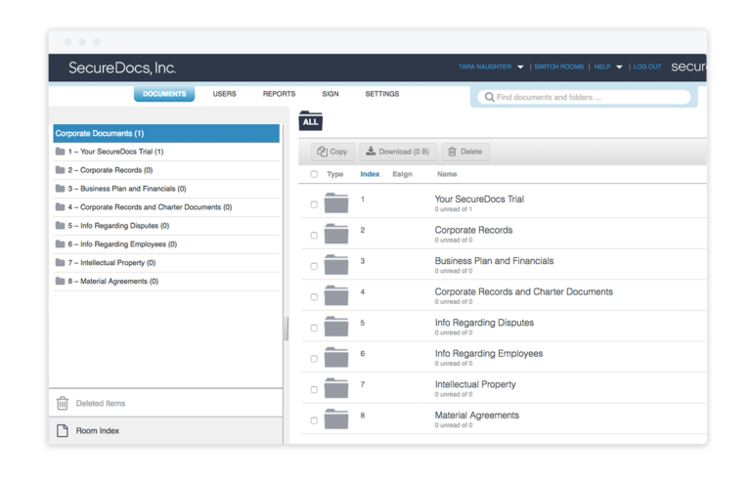751x486 pixels.
Task: Open the Corporate Records folder icon in list
Action: click(x=336, y=234)
